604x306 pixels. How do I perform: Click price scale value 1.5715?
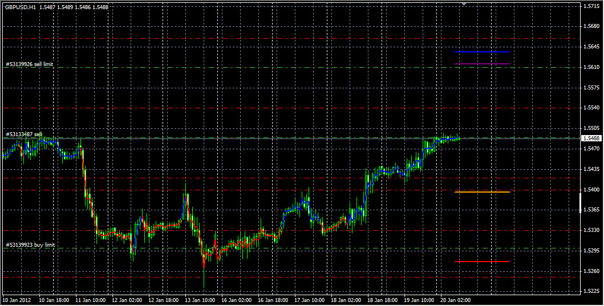(x=591, y=6)
